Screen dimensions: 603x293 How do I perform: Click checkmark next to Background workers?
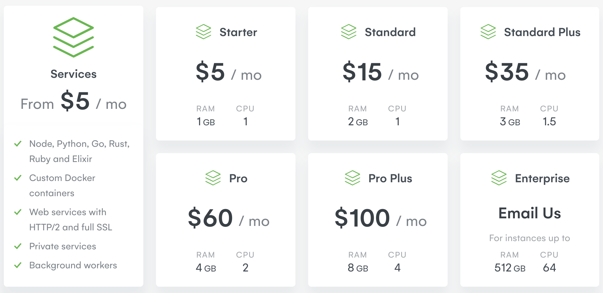click(x=18, y=265)
